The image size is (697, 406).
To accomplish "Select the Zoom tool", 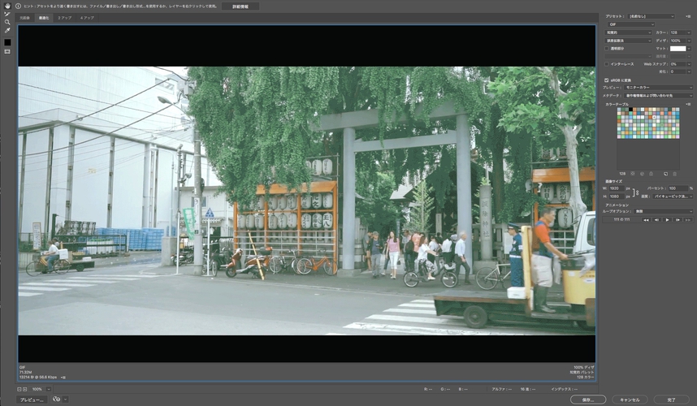I will tap(7, 22).
